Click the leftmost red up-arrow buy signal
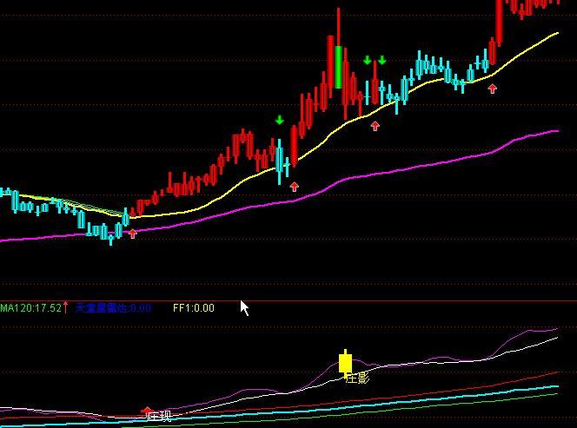The image size is (577, 428). pyautogui.click(x=133, y=233)
